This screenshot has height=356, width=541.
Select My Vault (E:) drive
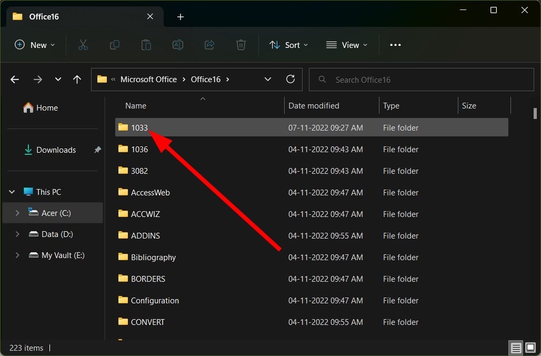57,255
